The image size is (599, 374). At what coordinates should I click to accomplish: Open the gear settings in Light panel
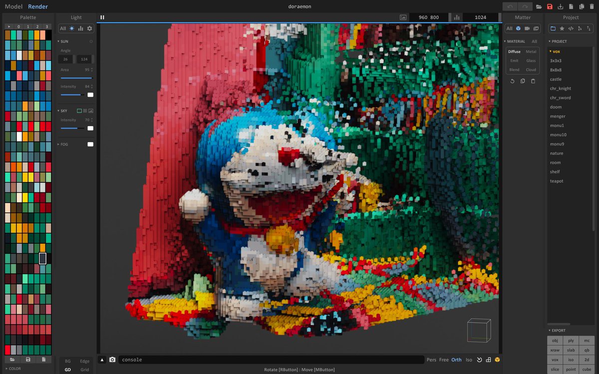point(89,28)
